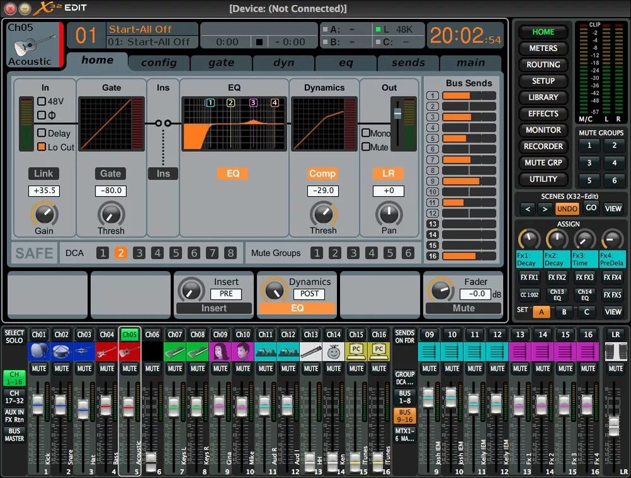Switch to the main tab
The height and width of the screenshot is (478, 631).
click(471, 62)
